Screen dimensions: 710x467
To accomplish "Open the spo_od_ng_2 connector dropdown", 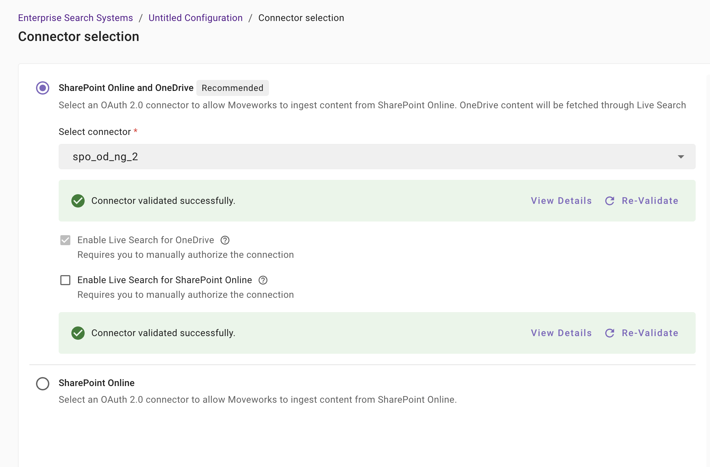I will (377, 157).
